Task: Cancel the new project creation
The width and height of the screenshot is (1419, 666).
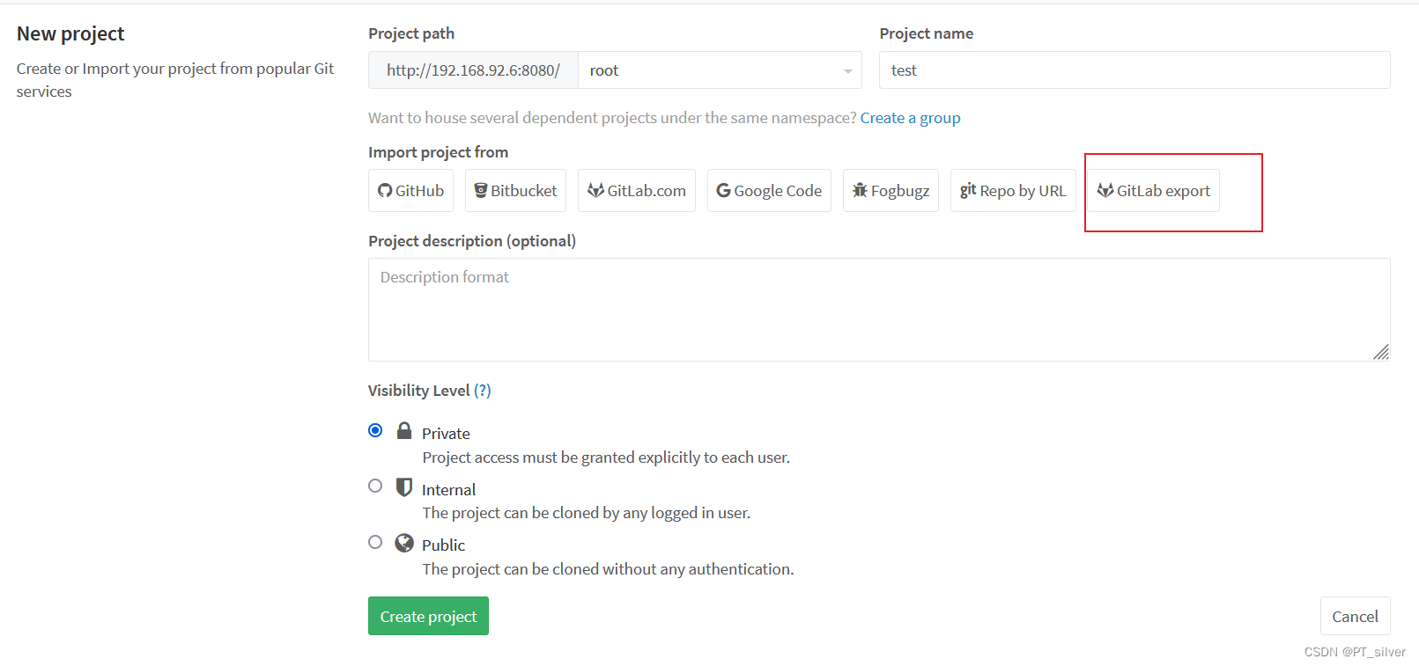Action: [1355, 616]
